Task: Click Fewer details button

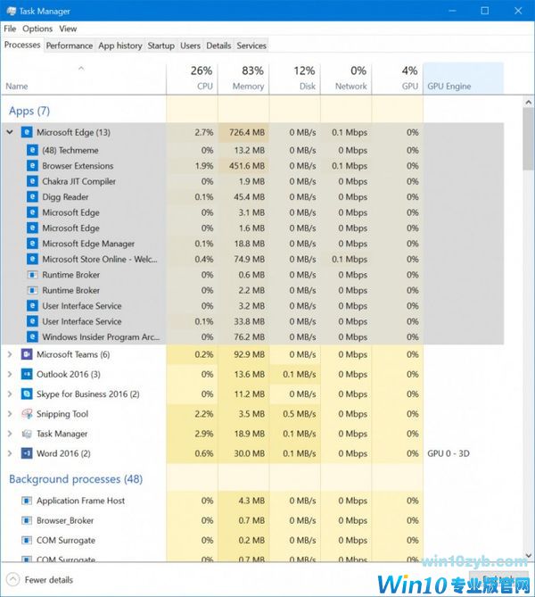Action: coord(41,579)
